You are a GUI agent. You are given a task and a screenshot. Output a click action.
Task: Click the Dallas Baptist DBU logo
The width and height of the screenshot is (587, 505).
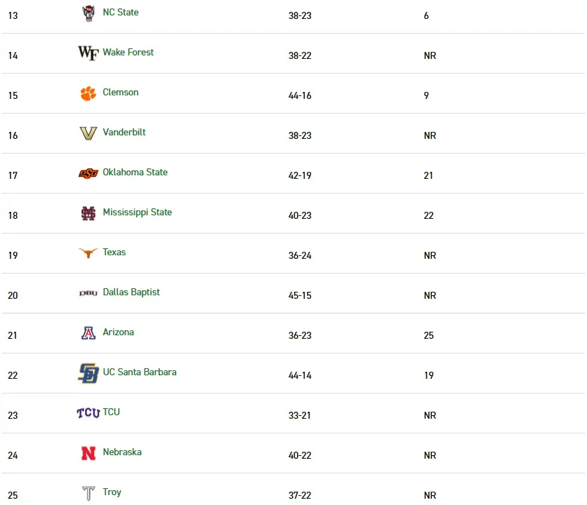(x=88, y=293)
